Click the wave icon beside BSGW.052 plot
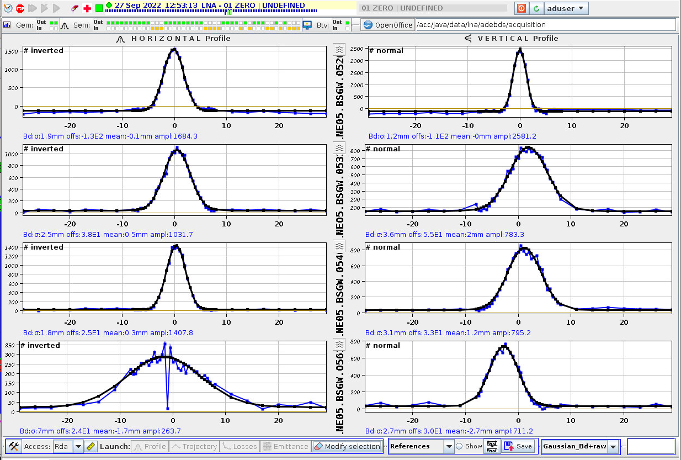 pyautogui.click(x=340, y=50)
